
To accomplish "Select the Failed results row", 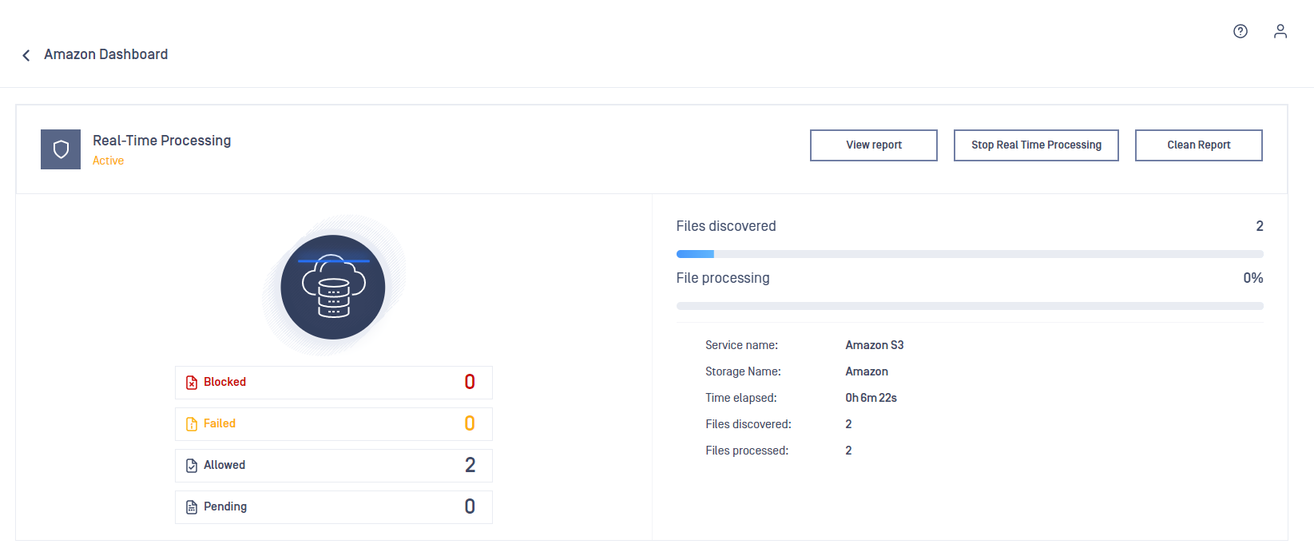I will [x=334, y=424].
